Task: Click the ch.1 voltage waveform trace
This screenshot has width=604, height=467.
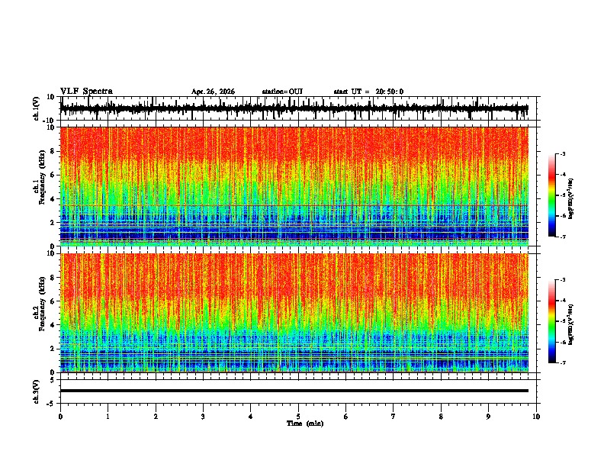Action: (x=294, y=109)
